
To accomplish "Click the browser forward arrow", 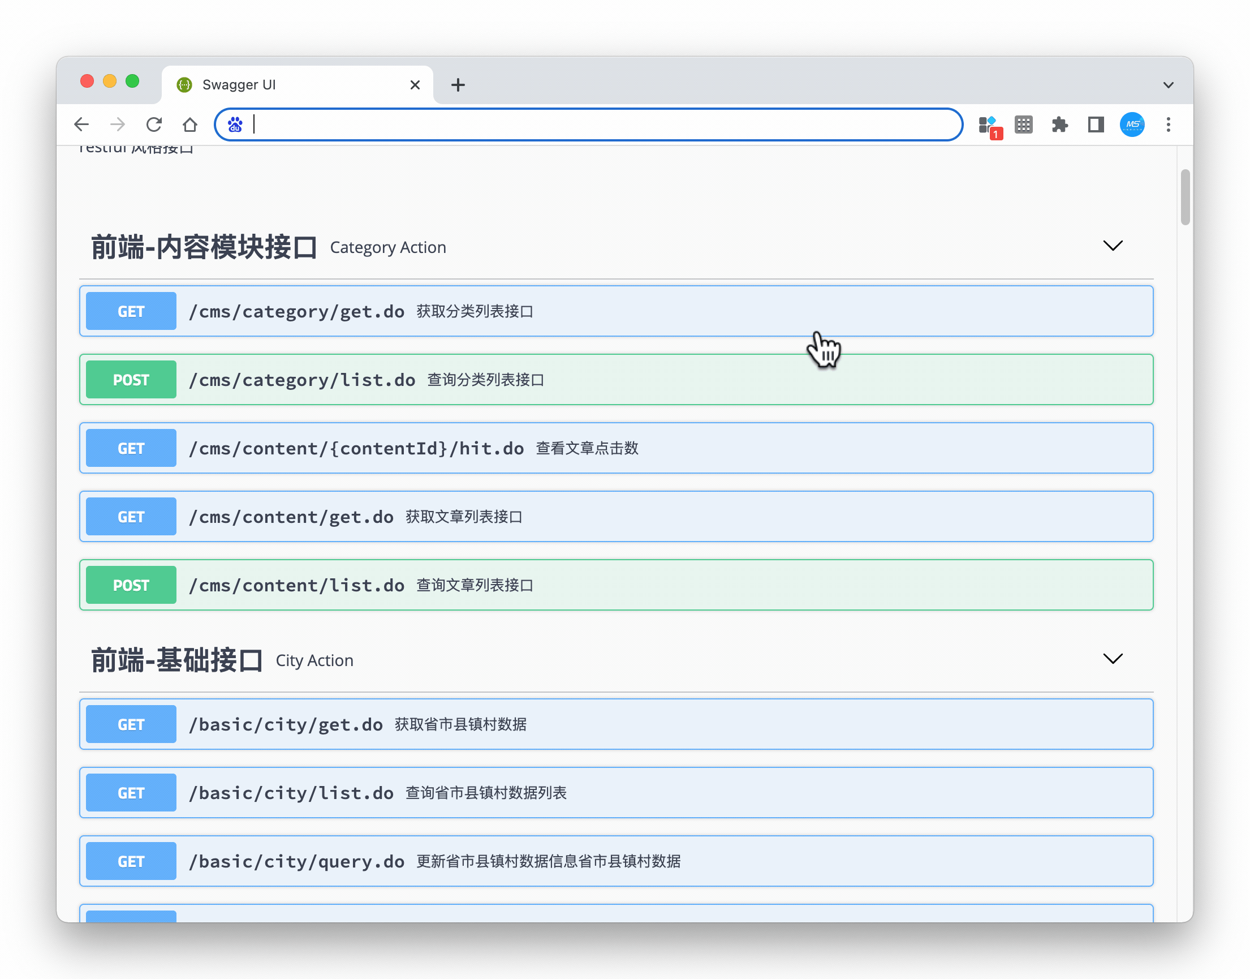I will point(118,124).
